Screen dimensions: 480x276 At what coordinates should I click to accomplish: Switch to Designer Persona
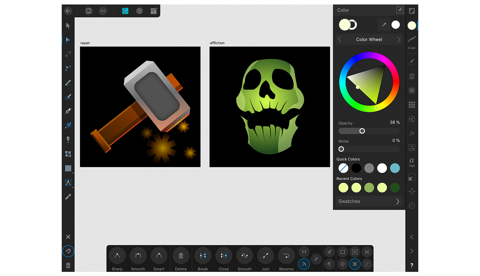coord(125,11)
